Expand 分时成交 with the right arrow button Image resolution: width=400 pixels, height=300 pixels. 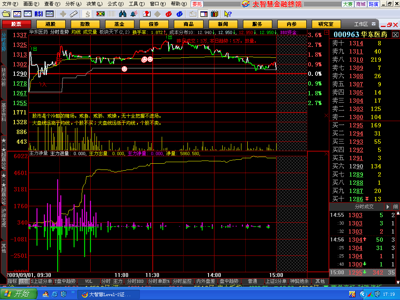tap(388, 207)
